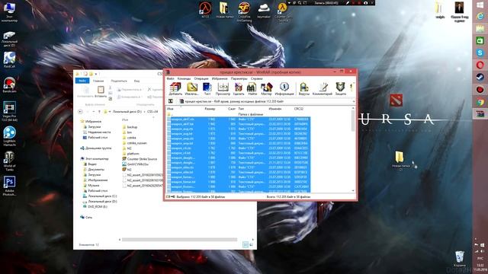This screenshot has height=274, width=488.
Task: Open the Команды menu in WinRAR
Action: tap(184, 78)
